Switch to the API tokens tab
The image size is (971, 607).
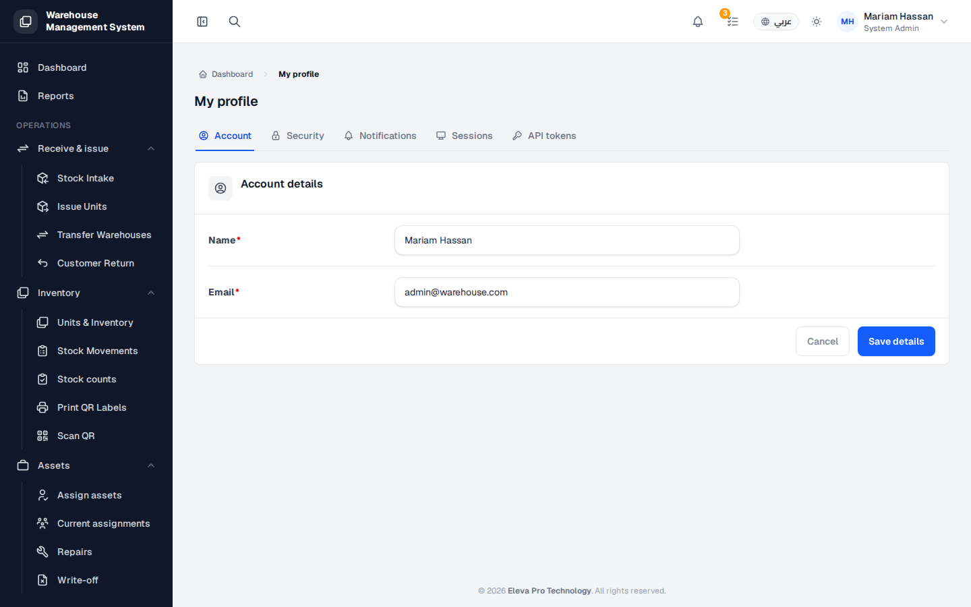click(x=544, y=136)
